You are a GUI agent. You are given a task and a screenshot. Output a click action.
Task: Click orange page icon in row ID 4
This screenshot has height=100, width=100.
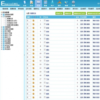pos(33,31)
